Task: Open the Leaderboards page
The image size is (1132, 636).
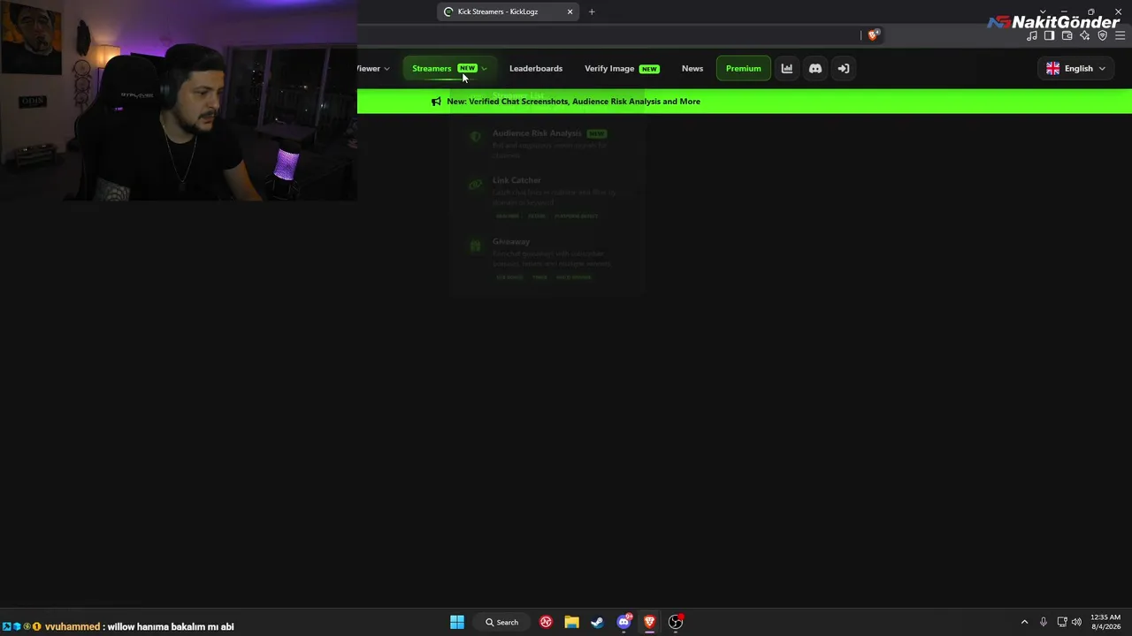Action: click(x=536, y=68)
